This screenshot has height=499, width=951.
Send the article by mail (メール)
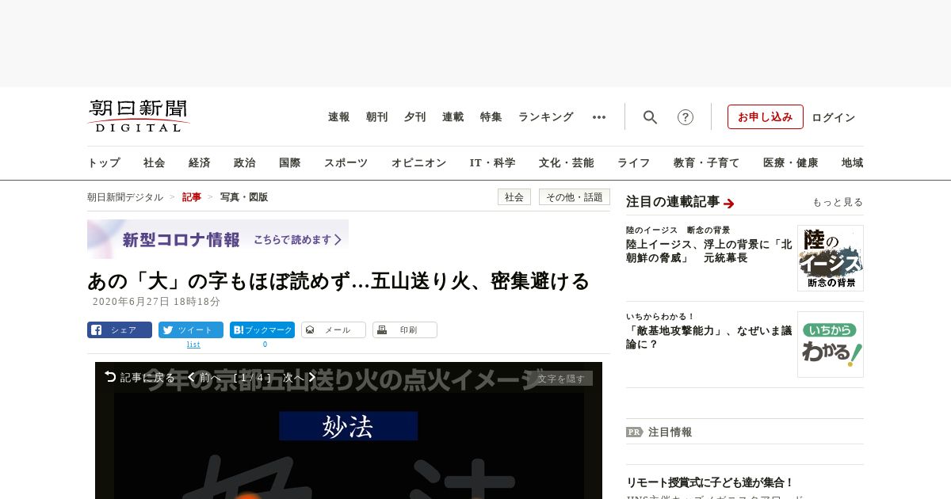click(x=334, y=330)
